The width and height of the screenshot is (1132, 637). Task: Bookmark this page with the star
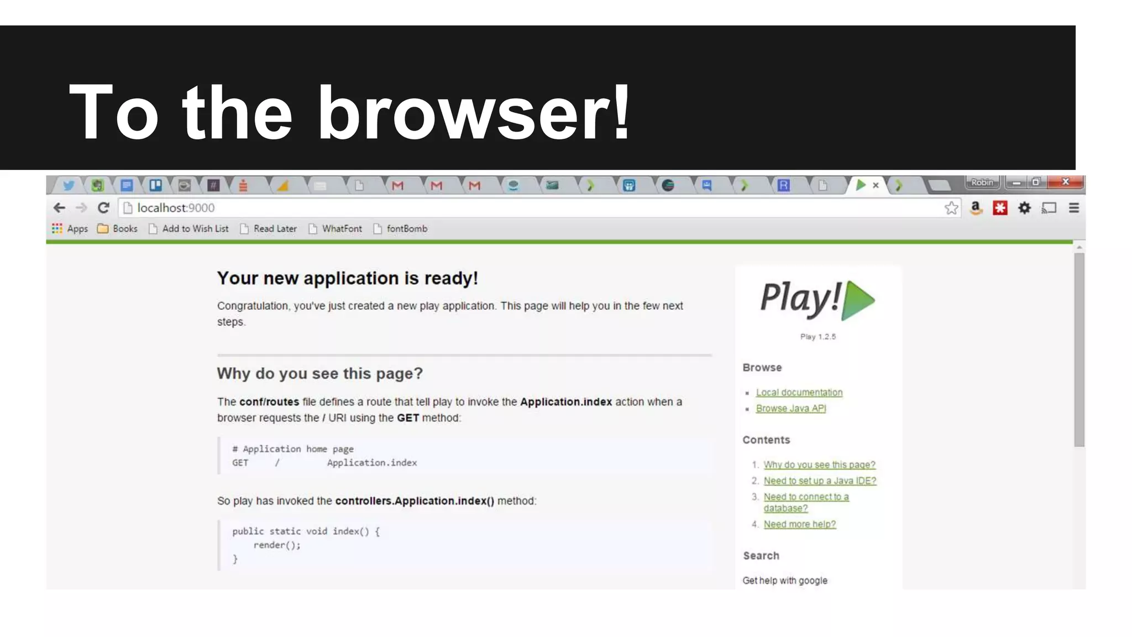point(951,208)
